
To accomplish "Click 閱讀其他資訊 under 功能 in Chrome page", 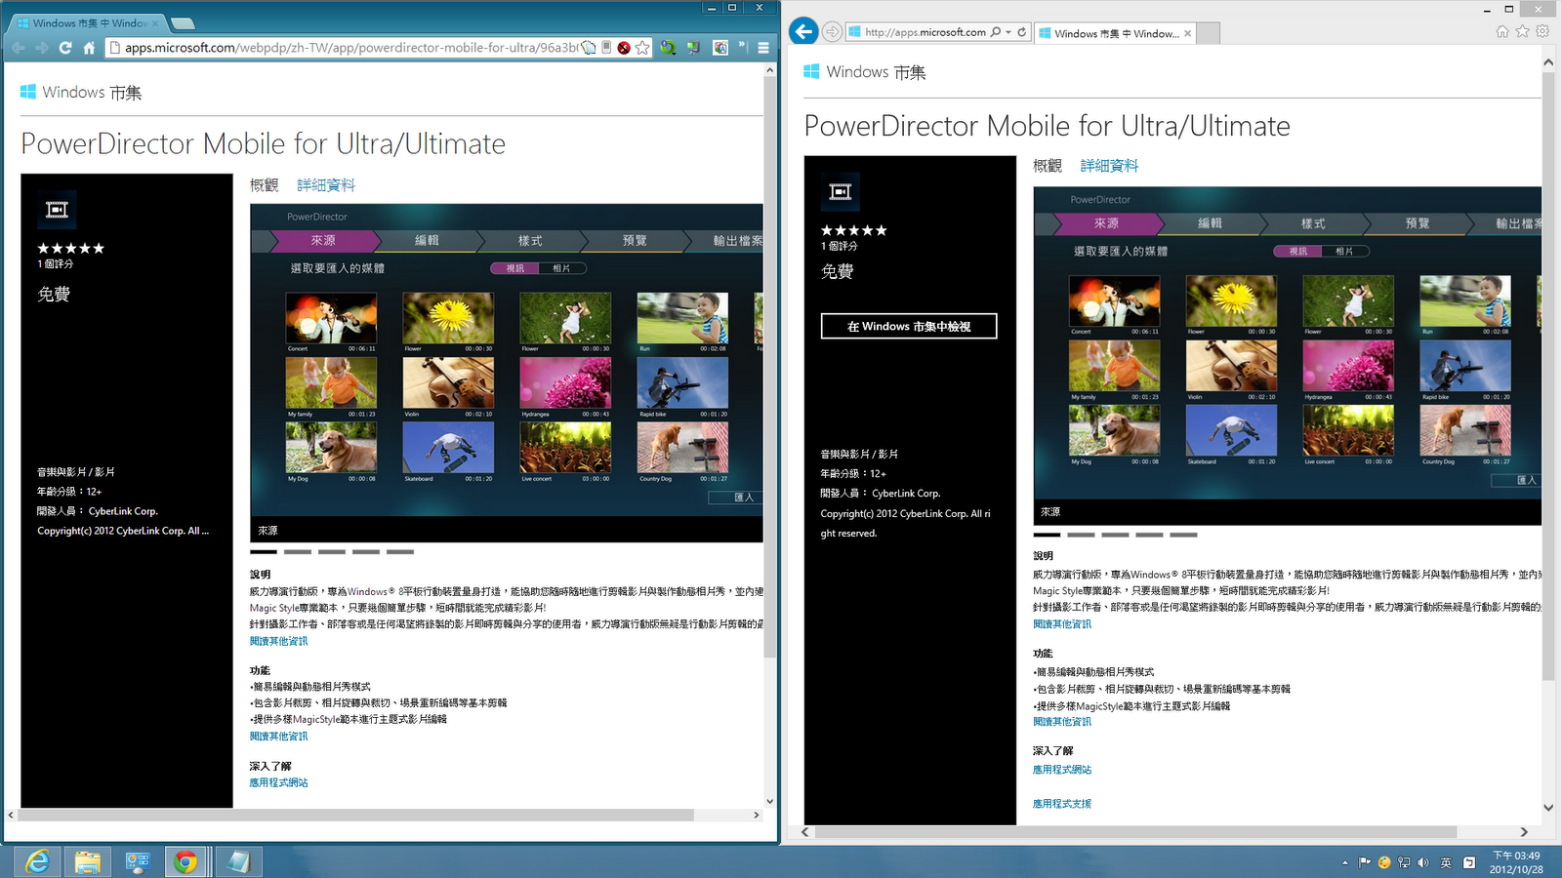I will (278, 737).
